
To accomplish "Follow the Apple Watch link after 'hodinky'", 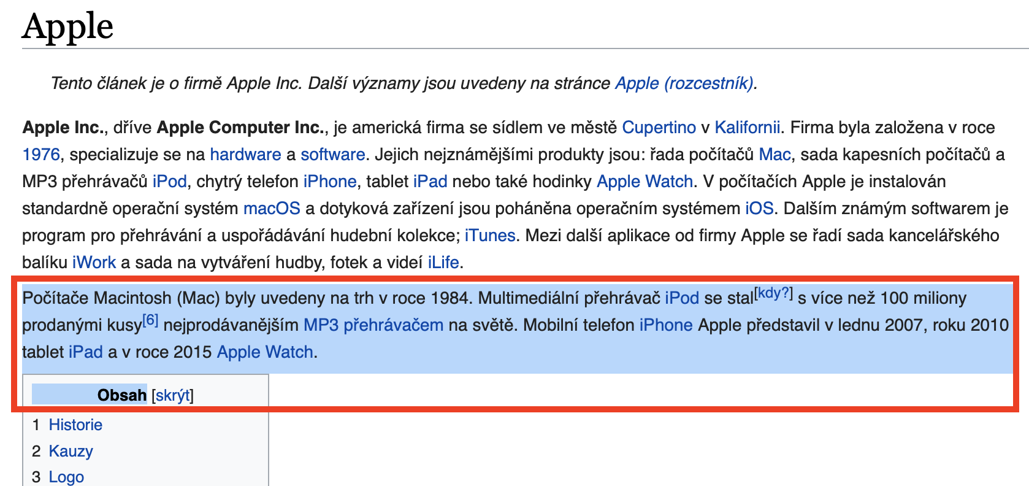I will point(645,182).
